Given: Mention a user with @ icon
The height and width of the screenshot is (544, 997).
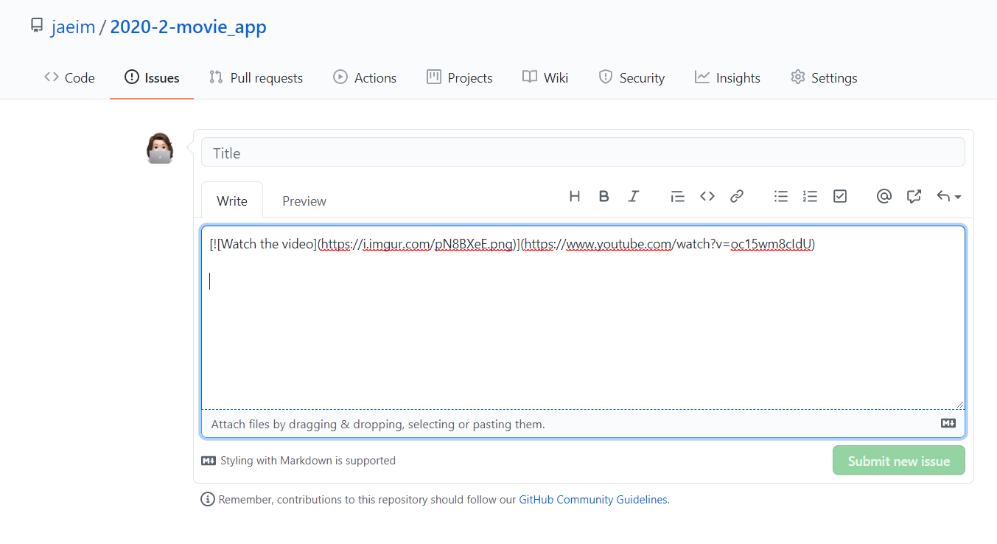Looking at the screenshot, I should (x=884, y=196).
